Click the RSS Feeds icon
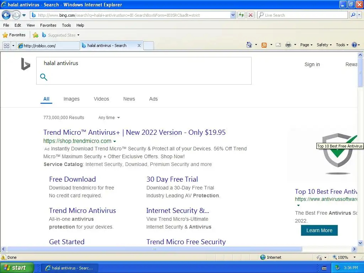364x273 pixels. (x=264, y=45)
